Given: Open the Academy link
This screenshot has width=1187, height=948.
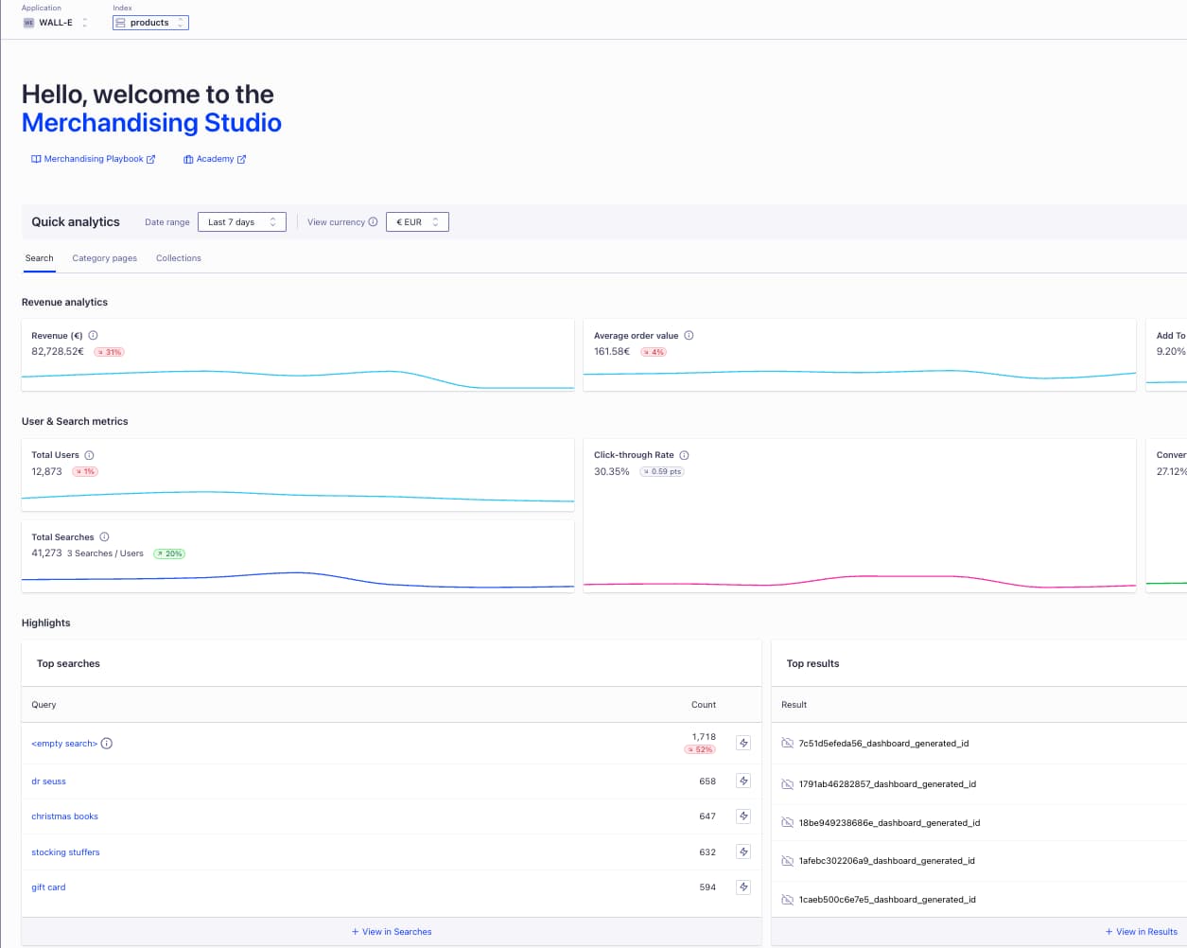Looking at the screenshot, I should tap(215, 159).
